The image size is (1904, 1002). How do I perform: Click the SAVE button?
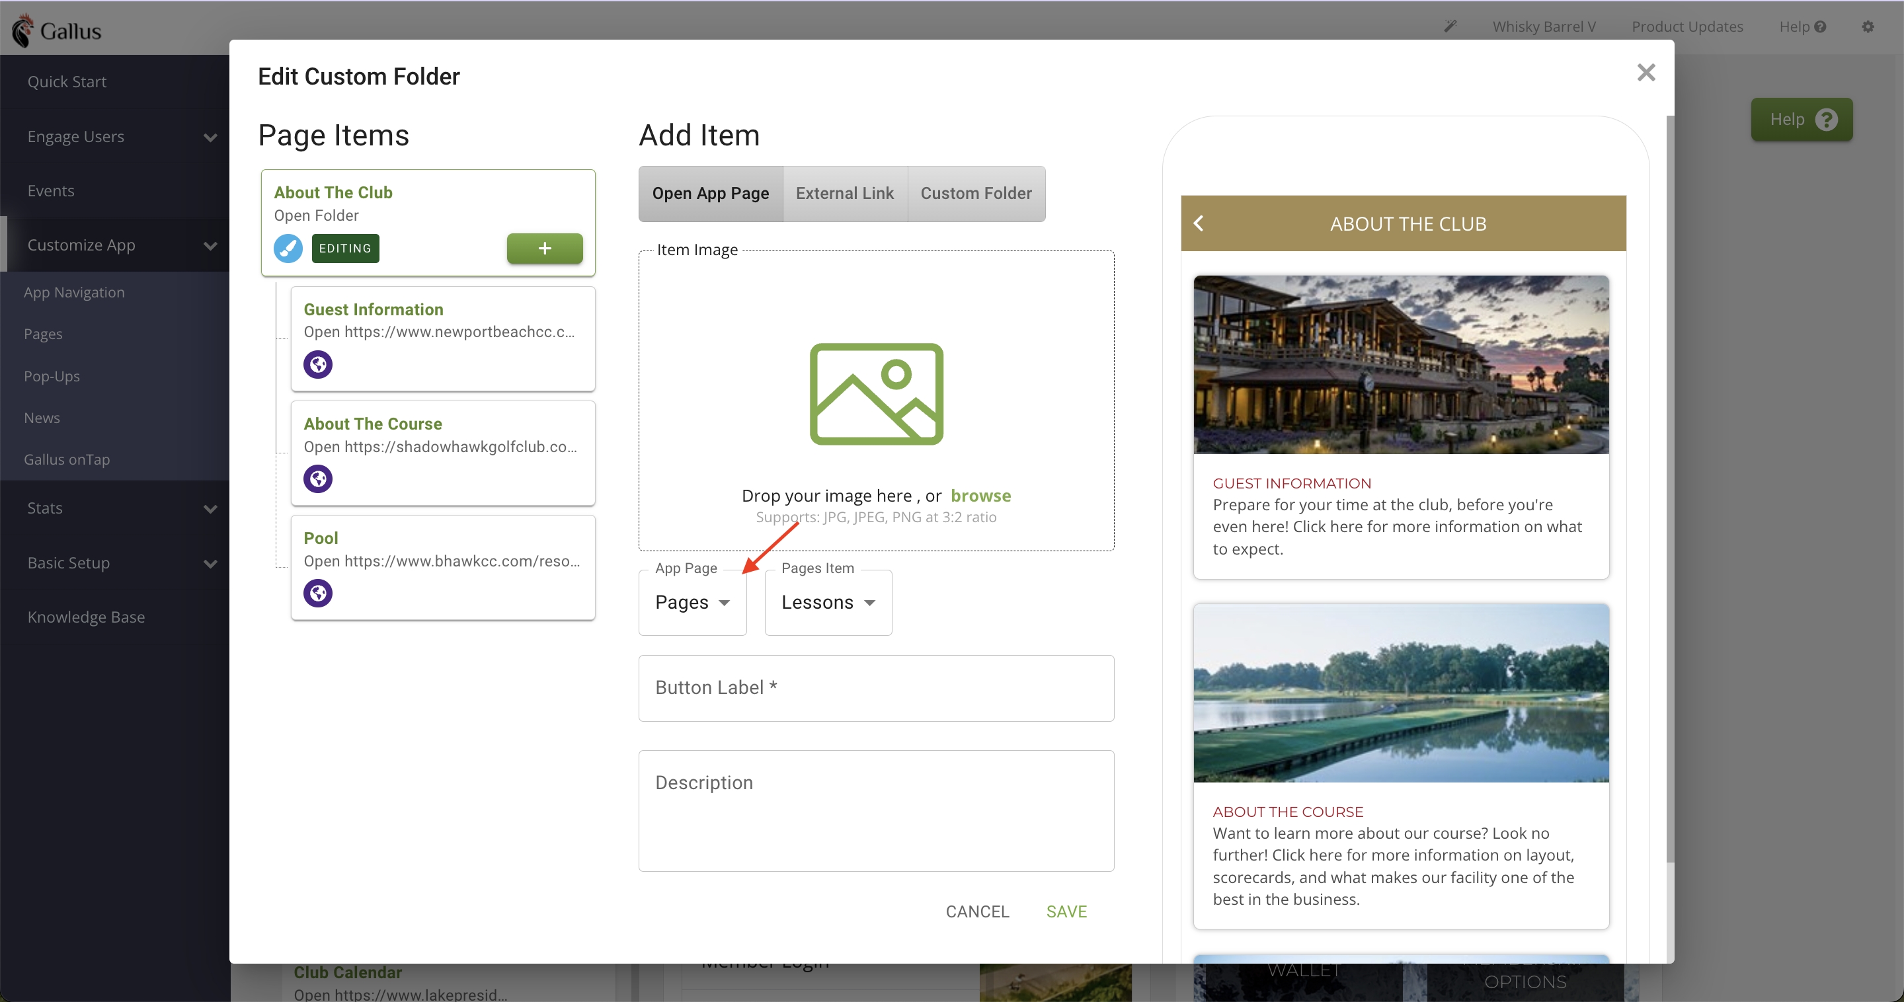click(1066, 911)
